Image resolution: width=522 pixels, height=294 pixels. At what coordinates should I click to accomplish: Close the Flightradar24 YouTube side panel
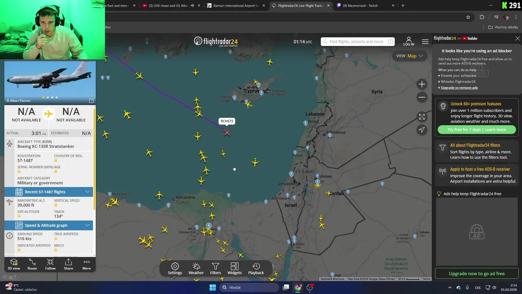pos(518,38)
